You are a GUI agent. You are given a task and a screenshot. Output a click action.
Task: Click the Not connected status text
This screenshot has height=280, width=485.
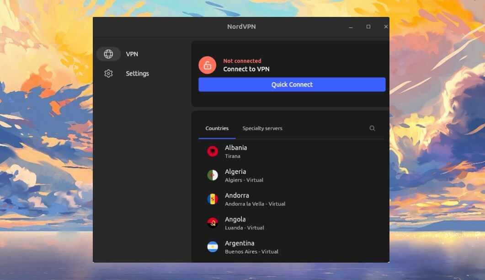point(242,61)
